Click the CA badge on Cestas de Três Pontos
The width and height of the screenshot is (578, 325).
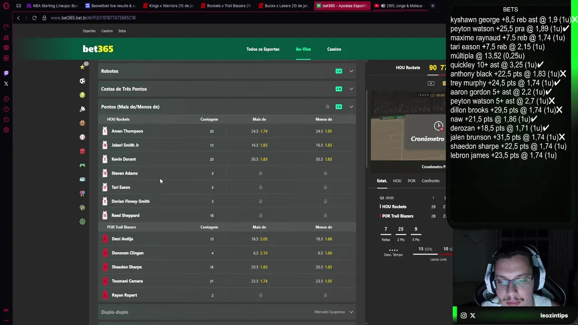(x=339, y=89)
